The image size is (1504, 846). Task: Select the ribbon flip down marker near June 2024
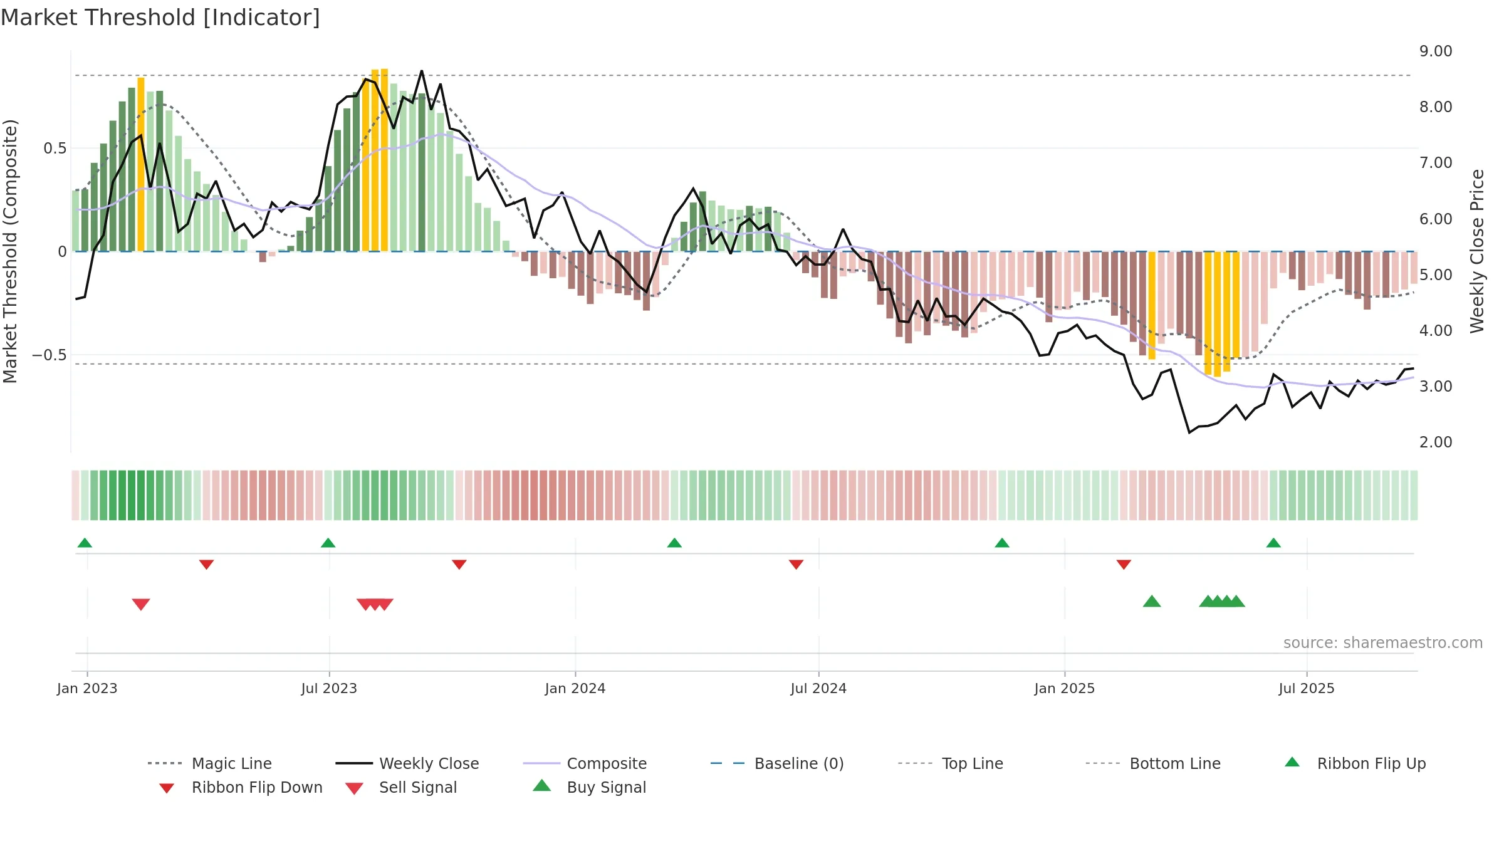pos(796,565)
